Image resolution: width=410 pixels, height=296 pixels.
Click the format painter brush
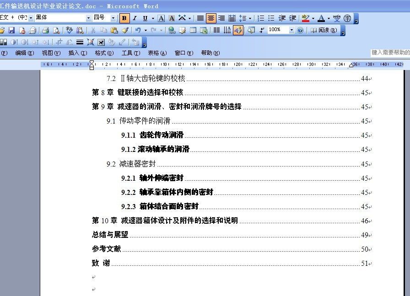click(x=125, y=30)
